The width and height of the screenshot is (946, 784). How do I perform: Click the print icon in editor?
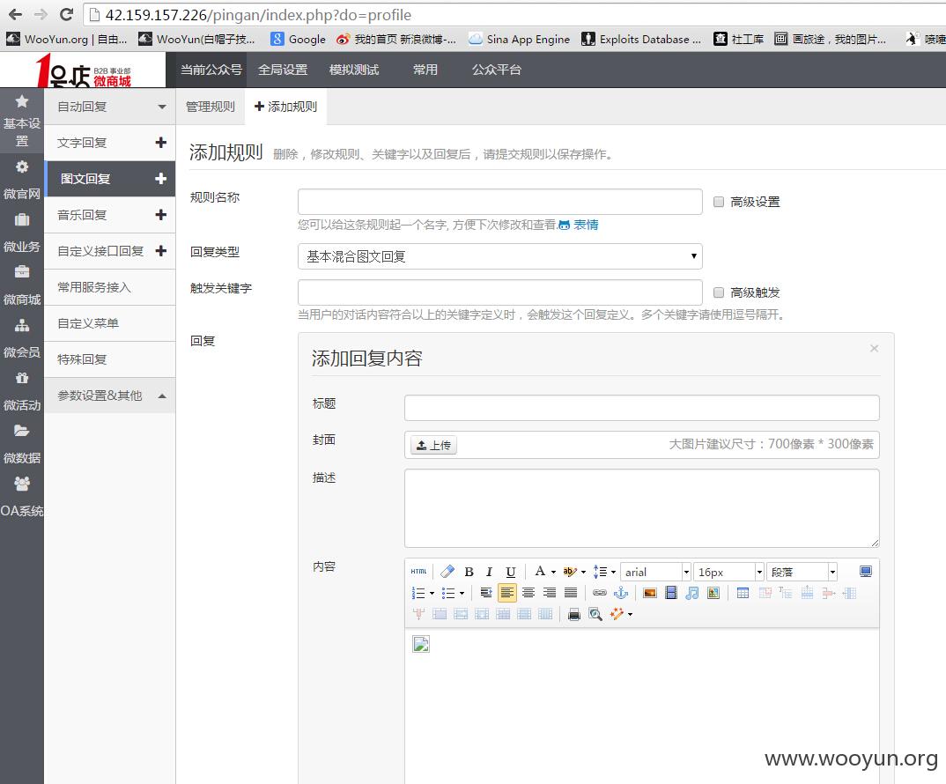click(574, 615)
